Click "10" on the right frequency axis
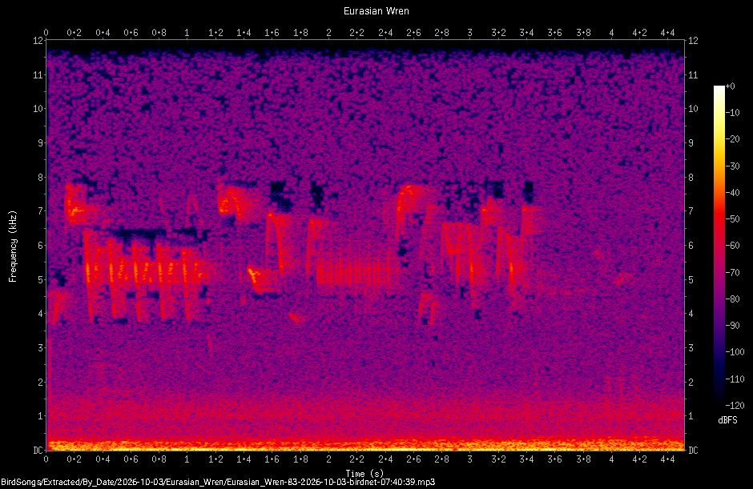 pos(693,109)
